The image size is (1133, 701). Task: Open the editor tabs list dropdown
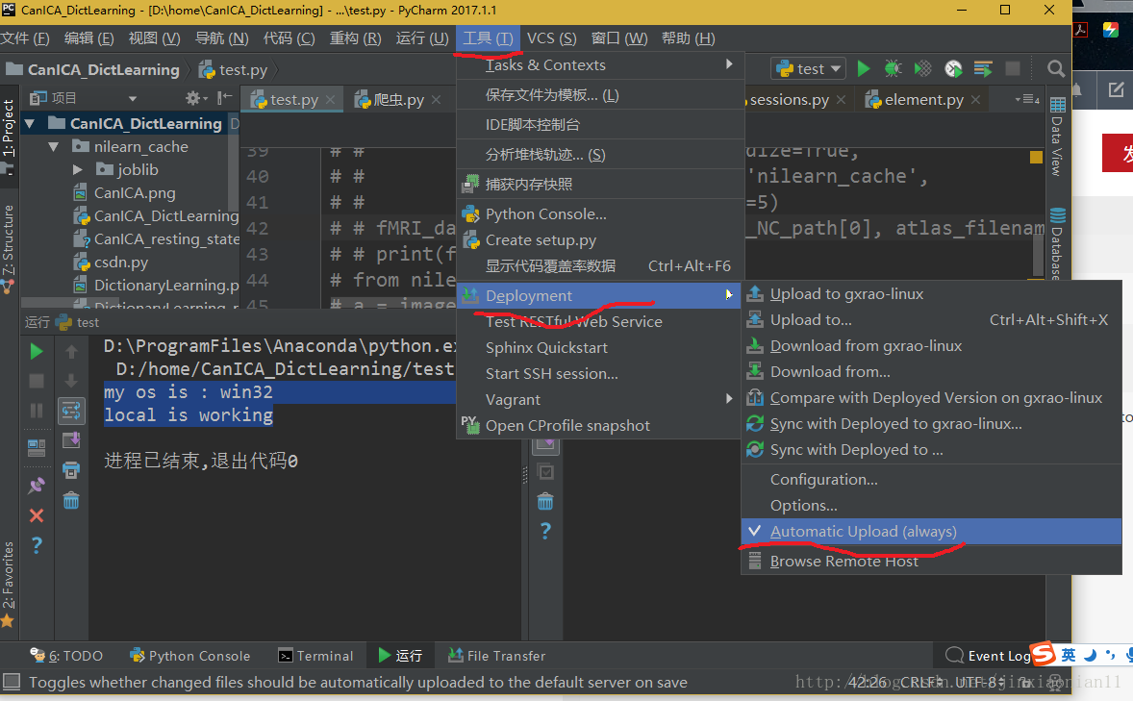tap(1027, 100)
